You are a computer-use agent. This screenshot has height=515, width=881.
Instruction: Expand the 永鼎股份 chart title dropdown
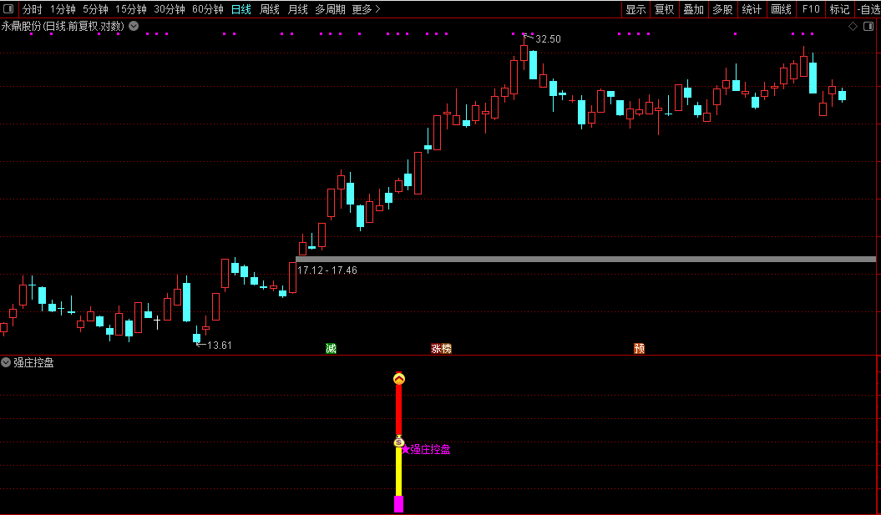[134, 26]
